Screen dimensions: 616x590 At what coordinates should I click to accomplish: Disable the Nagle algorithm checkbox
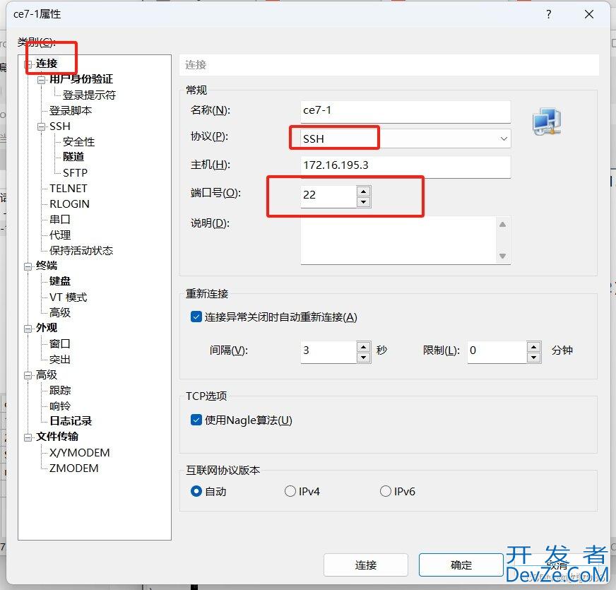click(196, 420)
